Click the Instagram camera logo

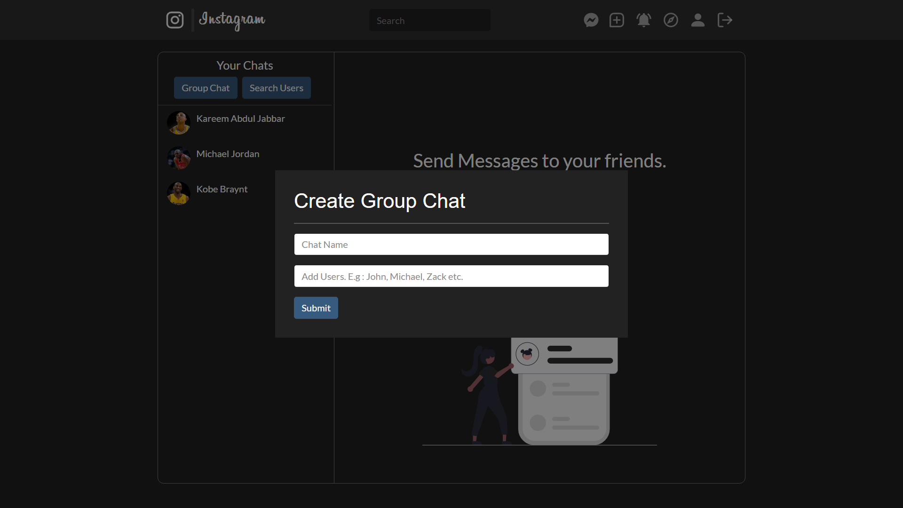coord(174,20)
